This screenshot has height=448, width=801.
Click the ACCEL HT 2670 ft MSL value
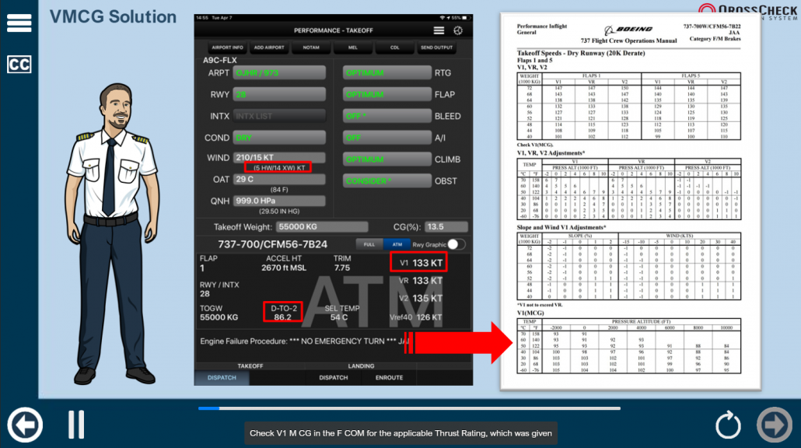pos(284,263)
